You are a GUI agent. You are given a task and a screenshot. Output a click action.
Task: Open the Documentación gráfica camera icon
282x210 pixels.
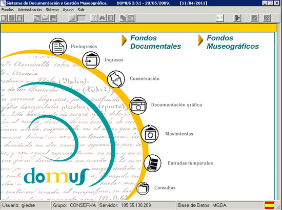point(138,106)
